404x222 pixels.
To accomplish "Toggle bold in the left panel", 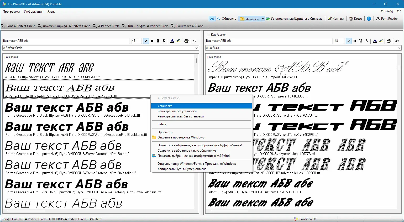I will coord(152,41).
